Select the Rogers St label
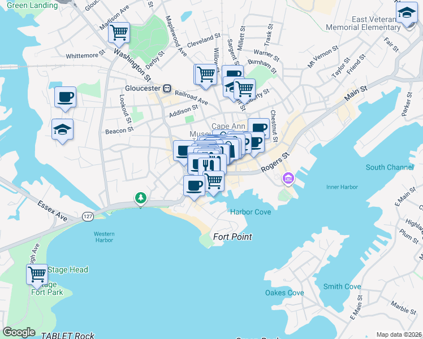 [x=275, y=162]
